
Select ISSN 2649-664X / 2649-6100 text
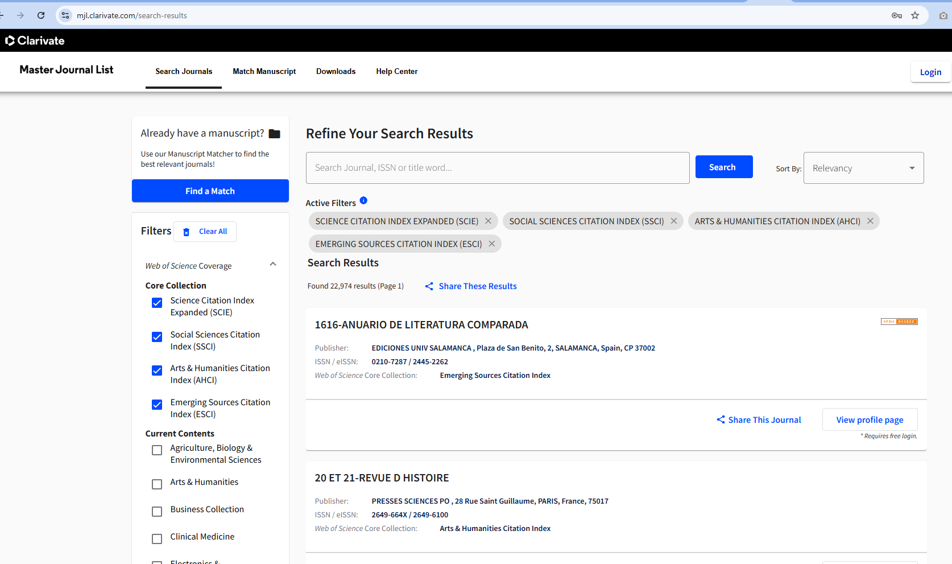tap(410, 515)
